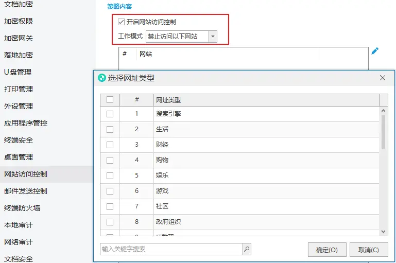
Task: Close the 选择网址类型 dialog
Action: click(383, 78)
